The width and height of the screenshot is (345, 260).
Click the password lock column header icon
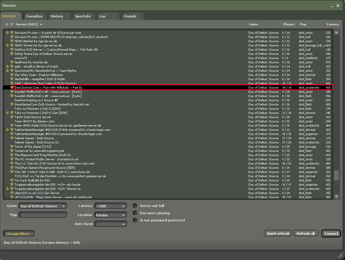tap(7, 24)
